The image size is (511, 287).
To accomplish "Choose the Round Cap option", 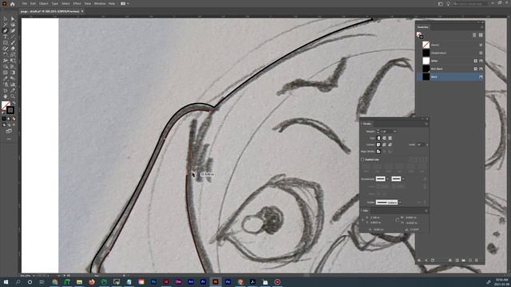I will click(384, 138).
